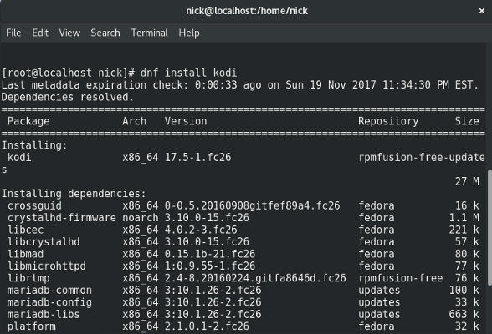
Task: Click the 'Installing:' section line
Action: point(34,145)
